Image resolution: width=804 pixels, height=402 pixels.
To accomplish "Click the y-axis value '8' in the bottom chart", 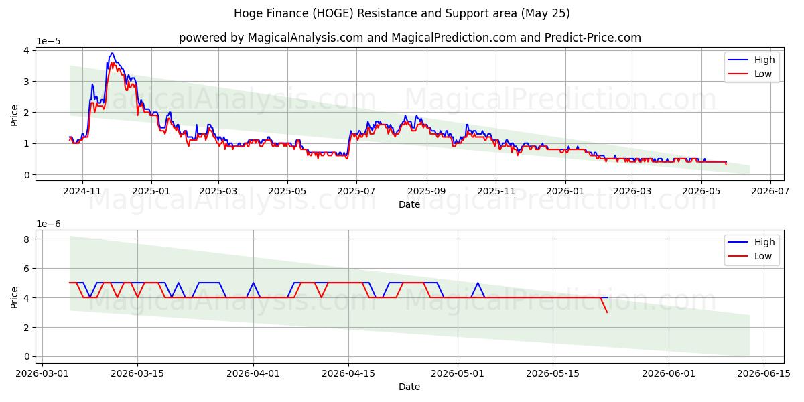I will (27, 239).
